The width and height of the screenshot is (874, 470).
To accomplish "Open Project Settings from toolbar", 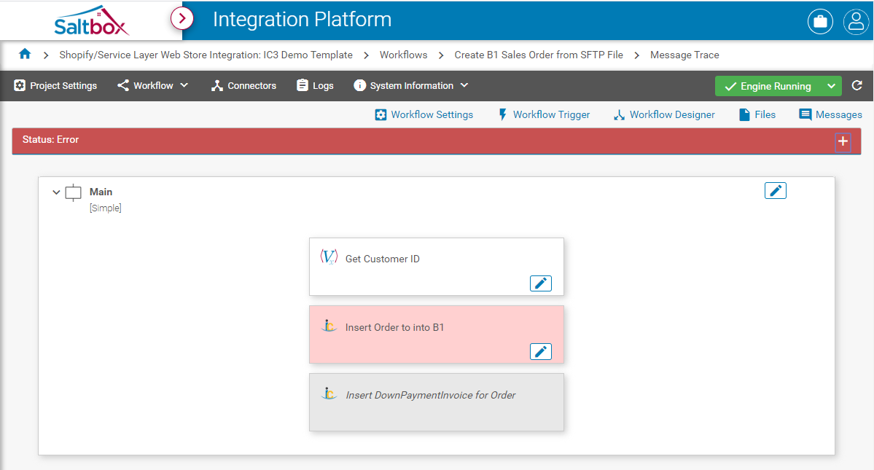I will (55, 86).
